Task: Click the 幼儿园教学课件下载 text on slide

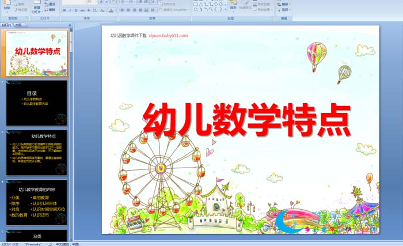Action: click(x=128, y=36)
